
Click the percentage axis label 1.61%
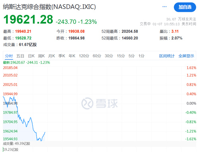(x=191, y=68)
